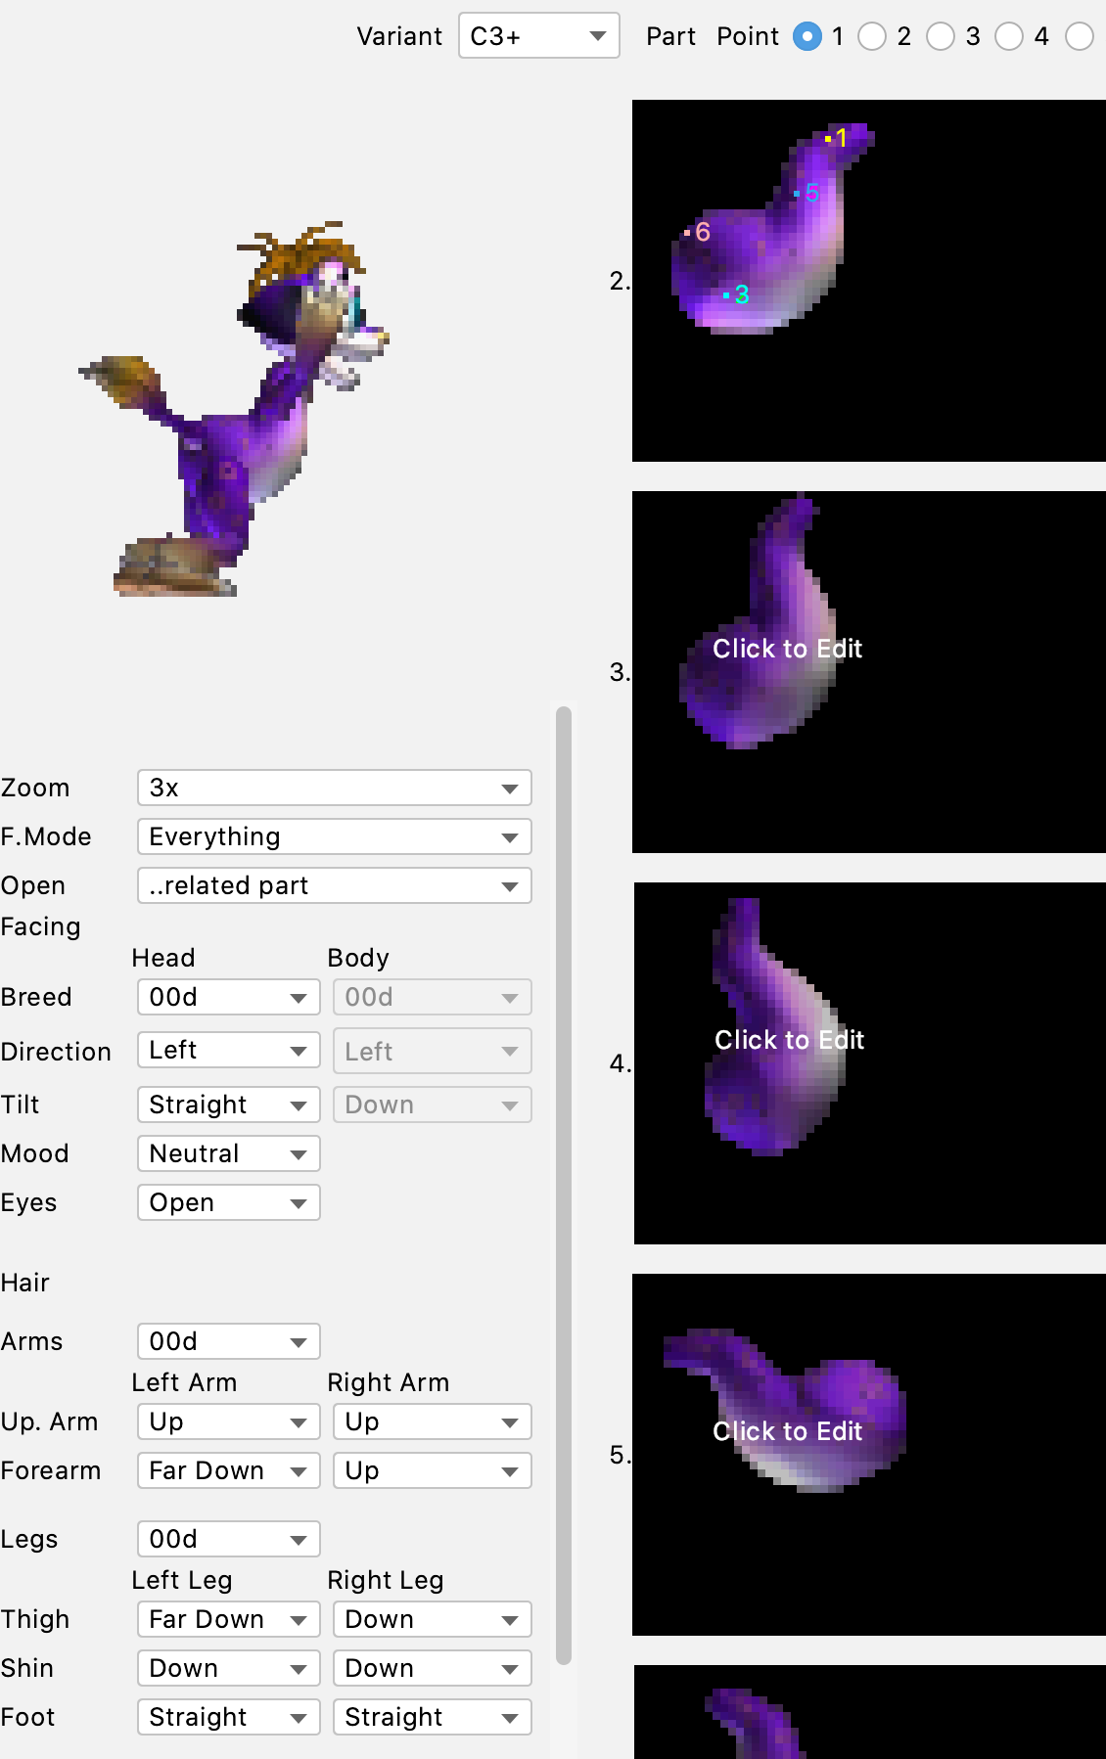The image size is (1106, 1759).
Task: Change Right Arm Forearm Up dropdown
Action: coord(433,1470)
